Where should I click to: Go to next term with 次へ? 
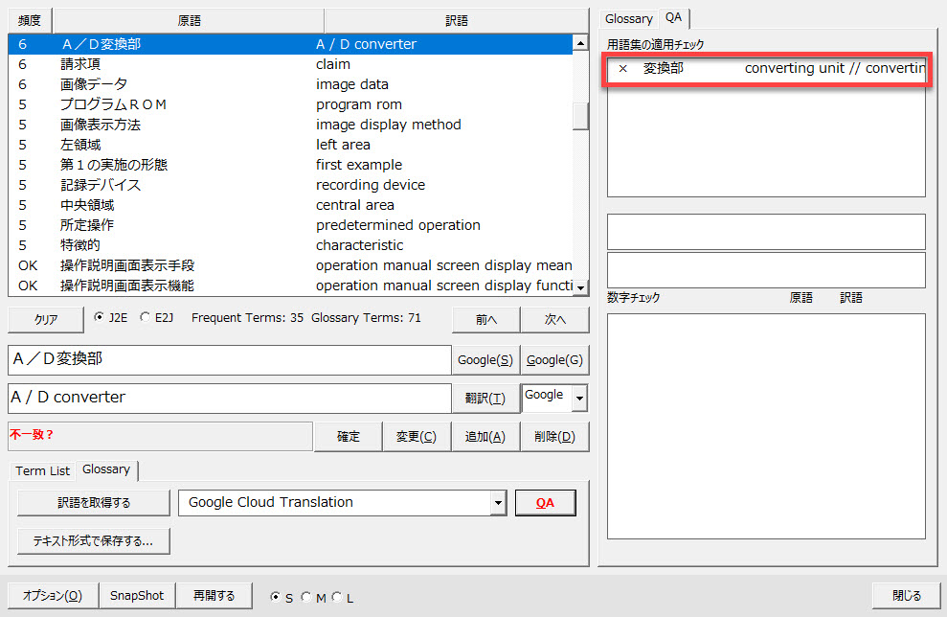tap(555, 319)
